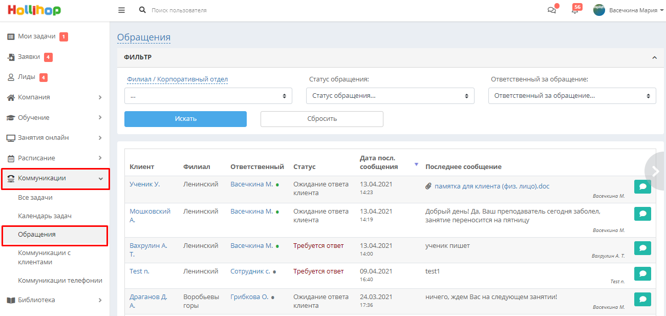
Task: Click the Сбросить button
Action: [x=322, y=119]
